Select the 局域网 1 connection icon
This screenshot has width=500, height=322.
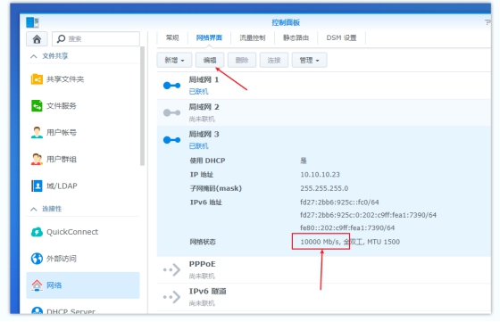(171, 86)
